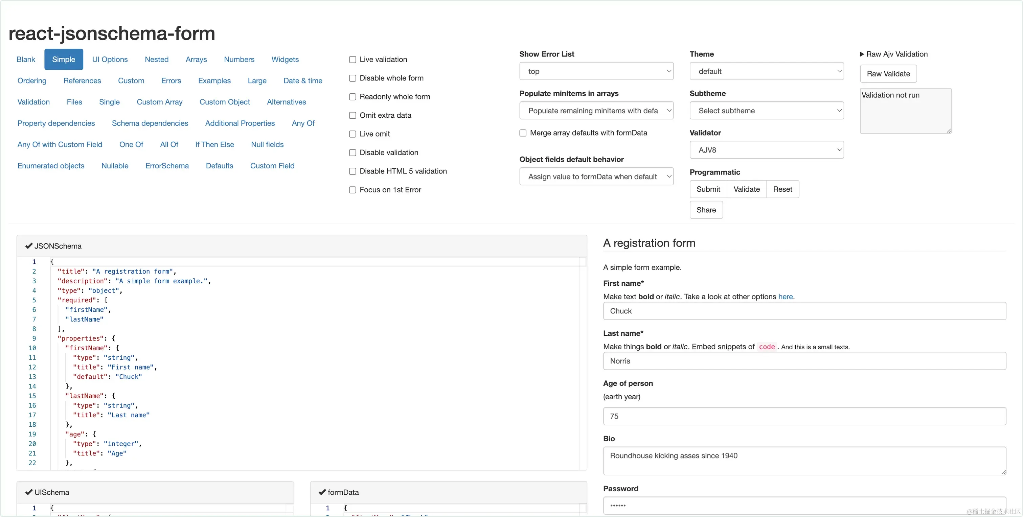Click the "lastName": { line in editor

pyautogui.click(x=90, y=396)
